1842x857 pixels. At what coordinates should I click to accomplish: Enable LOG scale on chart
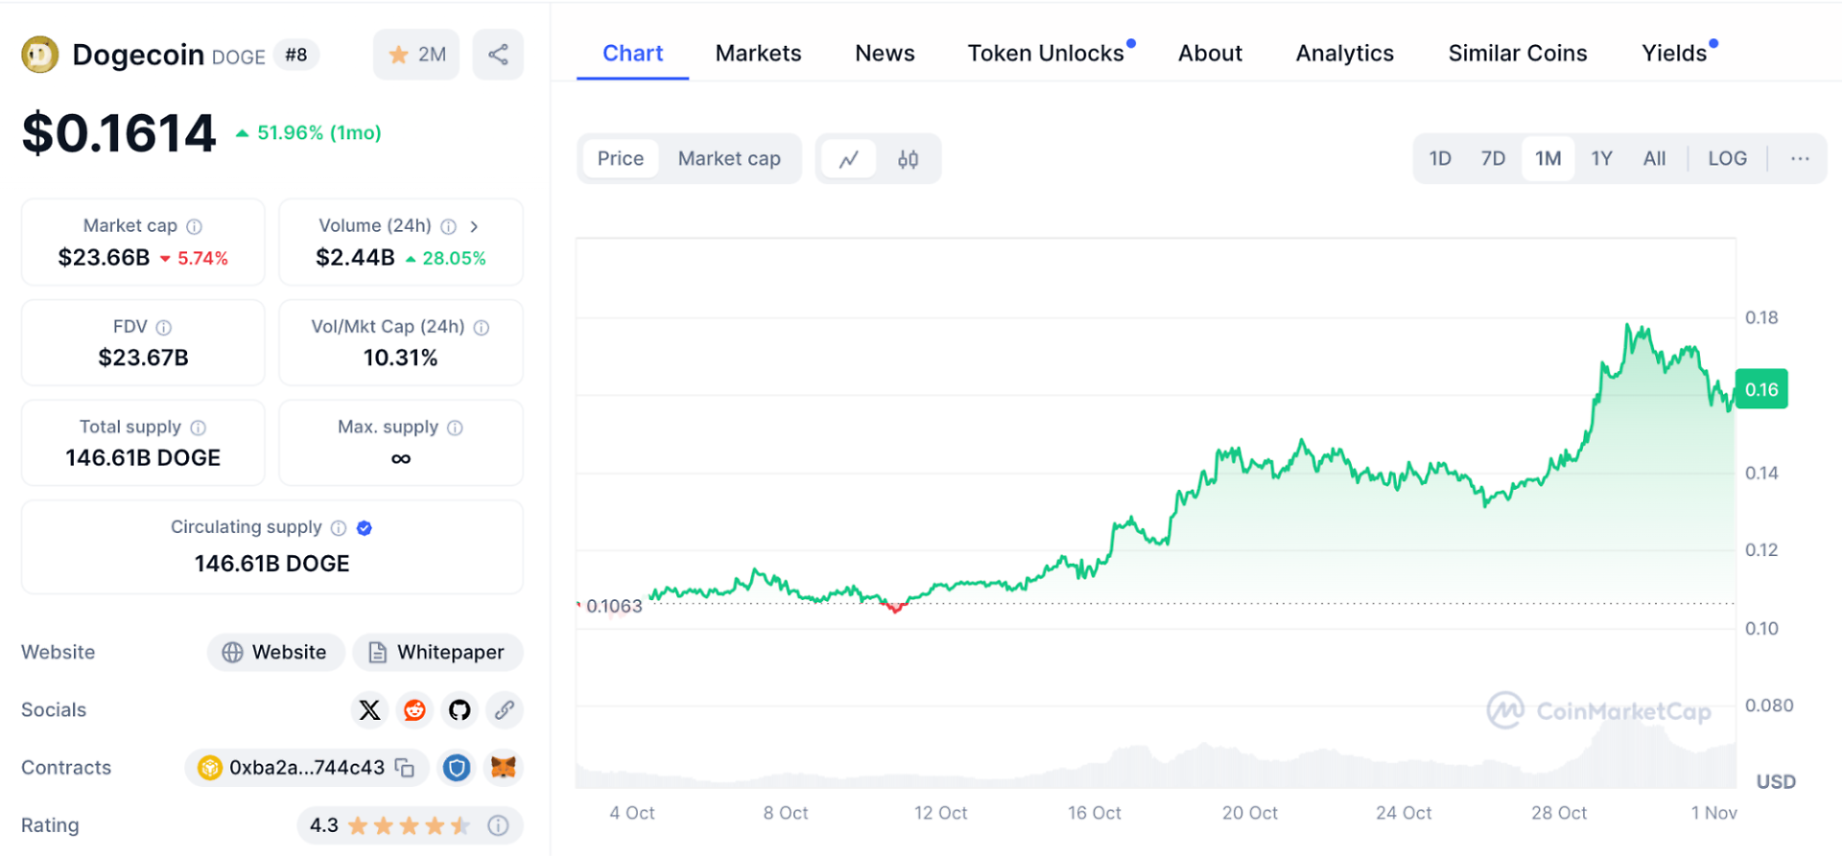point(1727,159)
